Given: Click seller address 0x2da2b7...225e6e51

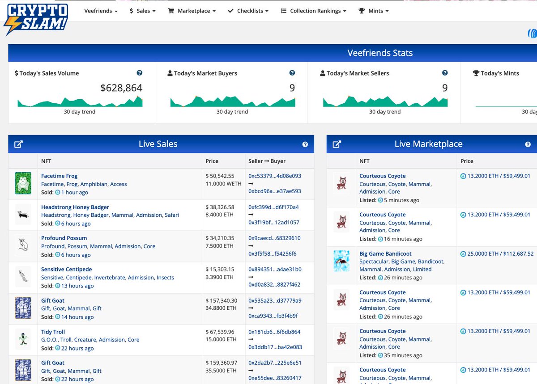Looking at the screenshot, I should tap(275, 363).
